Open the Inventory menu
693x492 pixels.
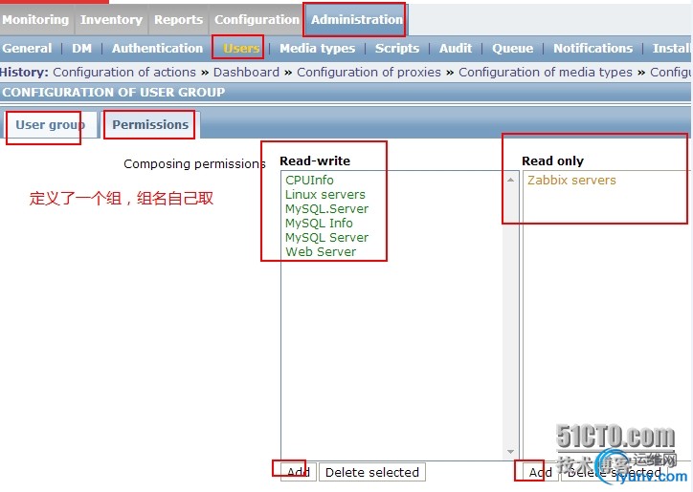[111, 20]
